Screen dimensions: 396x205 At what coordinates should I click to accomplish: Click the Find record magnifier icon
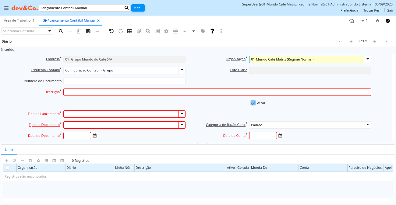point(61,31)
